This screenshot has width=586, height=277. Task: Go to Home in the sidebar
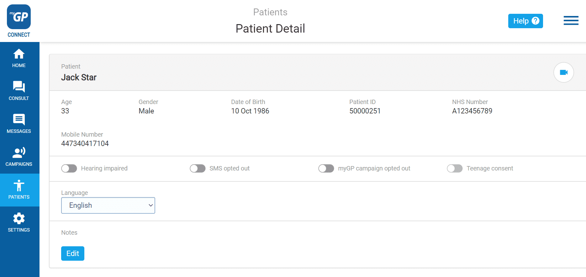click(19, 58)
